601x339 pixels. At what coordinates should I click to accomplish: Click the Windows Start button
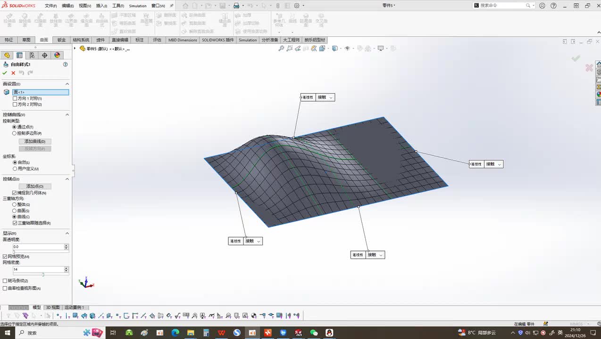coord(8,332)
